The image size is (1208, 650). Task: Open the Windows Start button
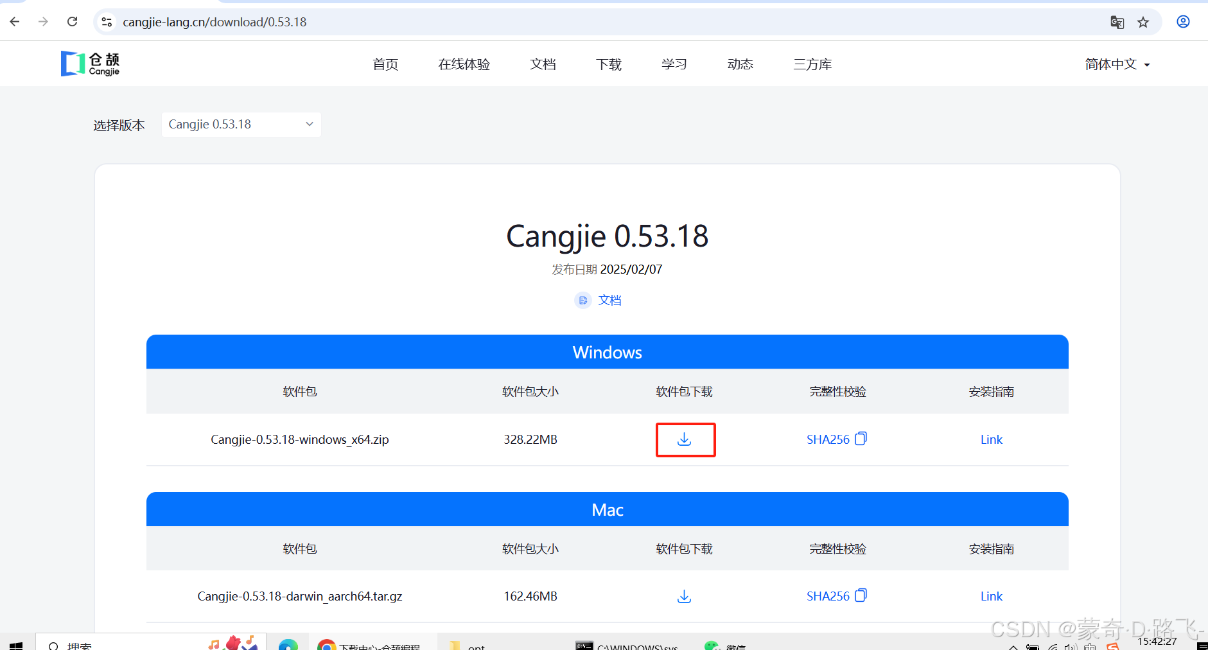pos(16,645)
